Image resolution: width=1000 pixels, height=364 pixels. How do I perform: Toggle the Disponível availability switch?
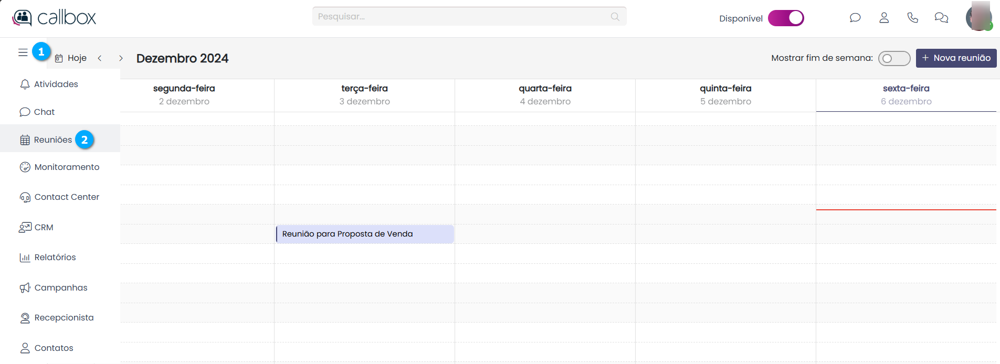coord(786,18)
